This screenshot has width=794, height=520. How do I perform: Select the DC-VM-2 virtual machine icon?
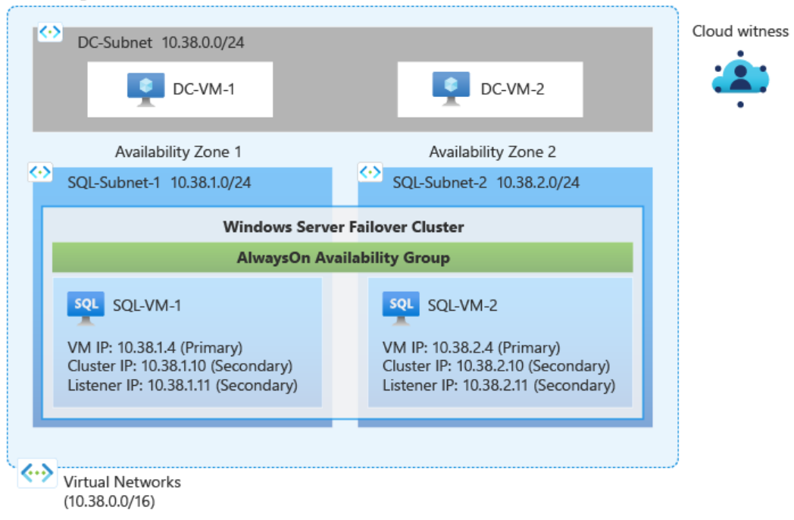tap(451, 89)
